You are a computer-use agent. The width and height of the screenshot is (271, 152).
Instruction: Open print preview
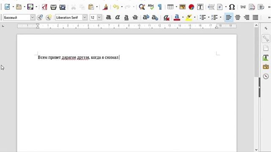pos(62,7)
